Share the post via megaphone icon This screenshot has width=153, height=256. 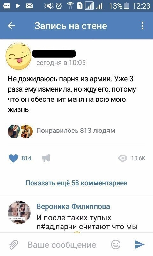[x=46, y=158]
